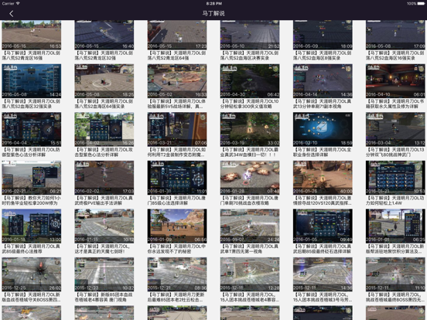Tap the 马丁解说 page title

tap(213, 13)
